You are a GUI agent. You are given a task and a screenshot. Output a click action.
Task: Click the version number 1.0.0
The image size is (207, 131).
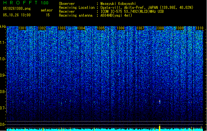click(44, 3)
